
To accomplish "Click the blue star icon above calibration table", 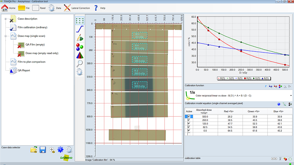I will pos(279,104).
